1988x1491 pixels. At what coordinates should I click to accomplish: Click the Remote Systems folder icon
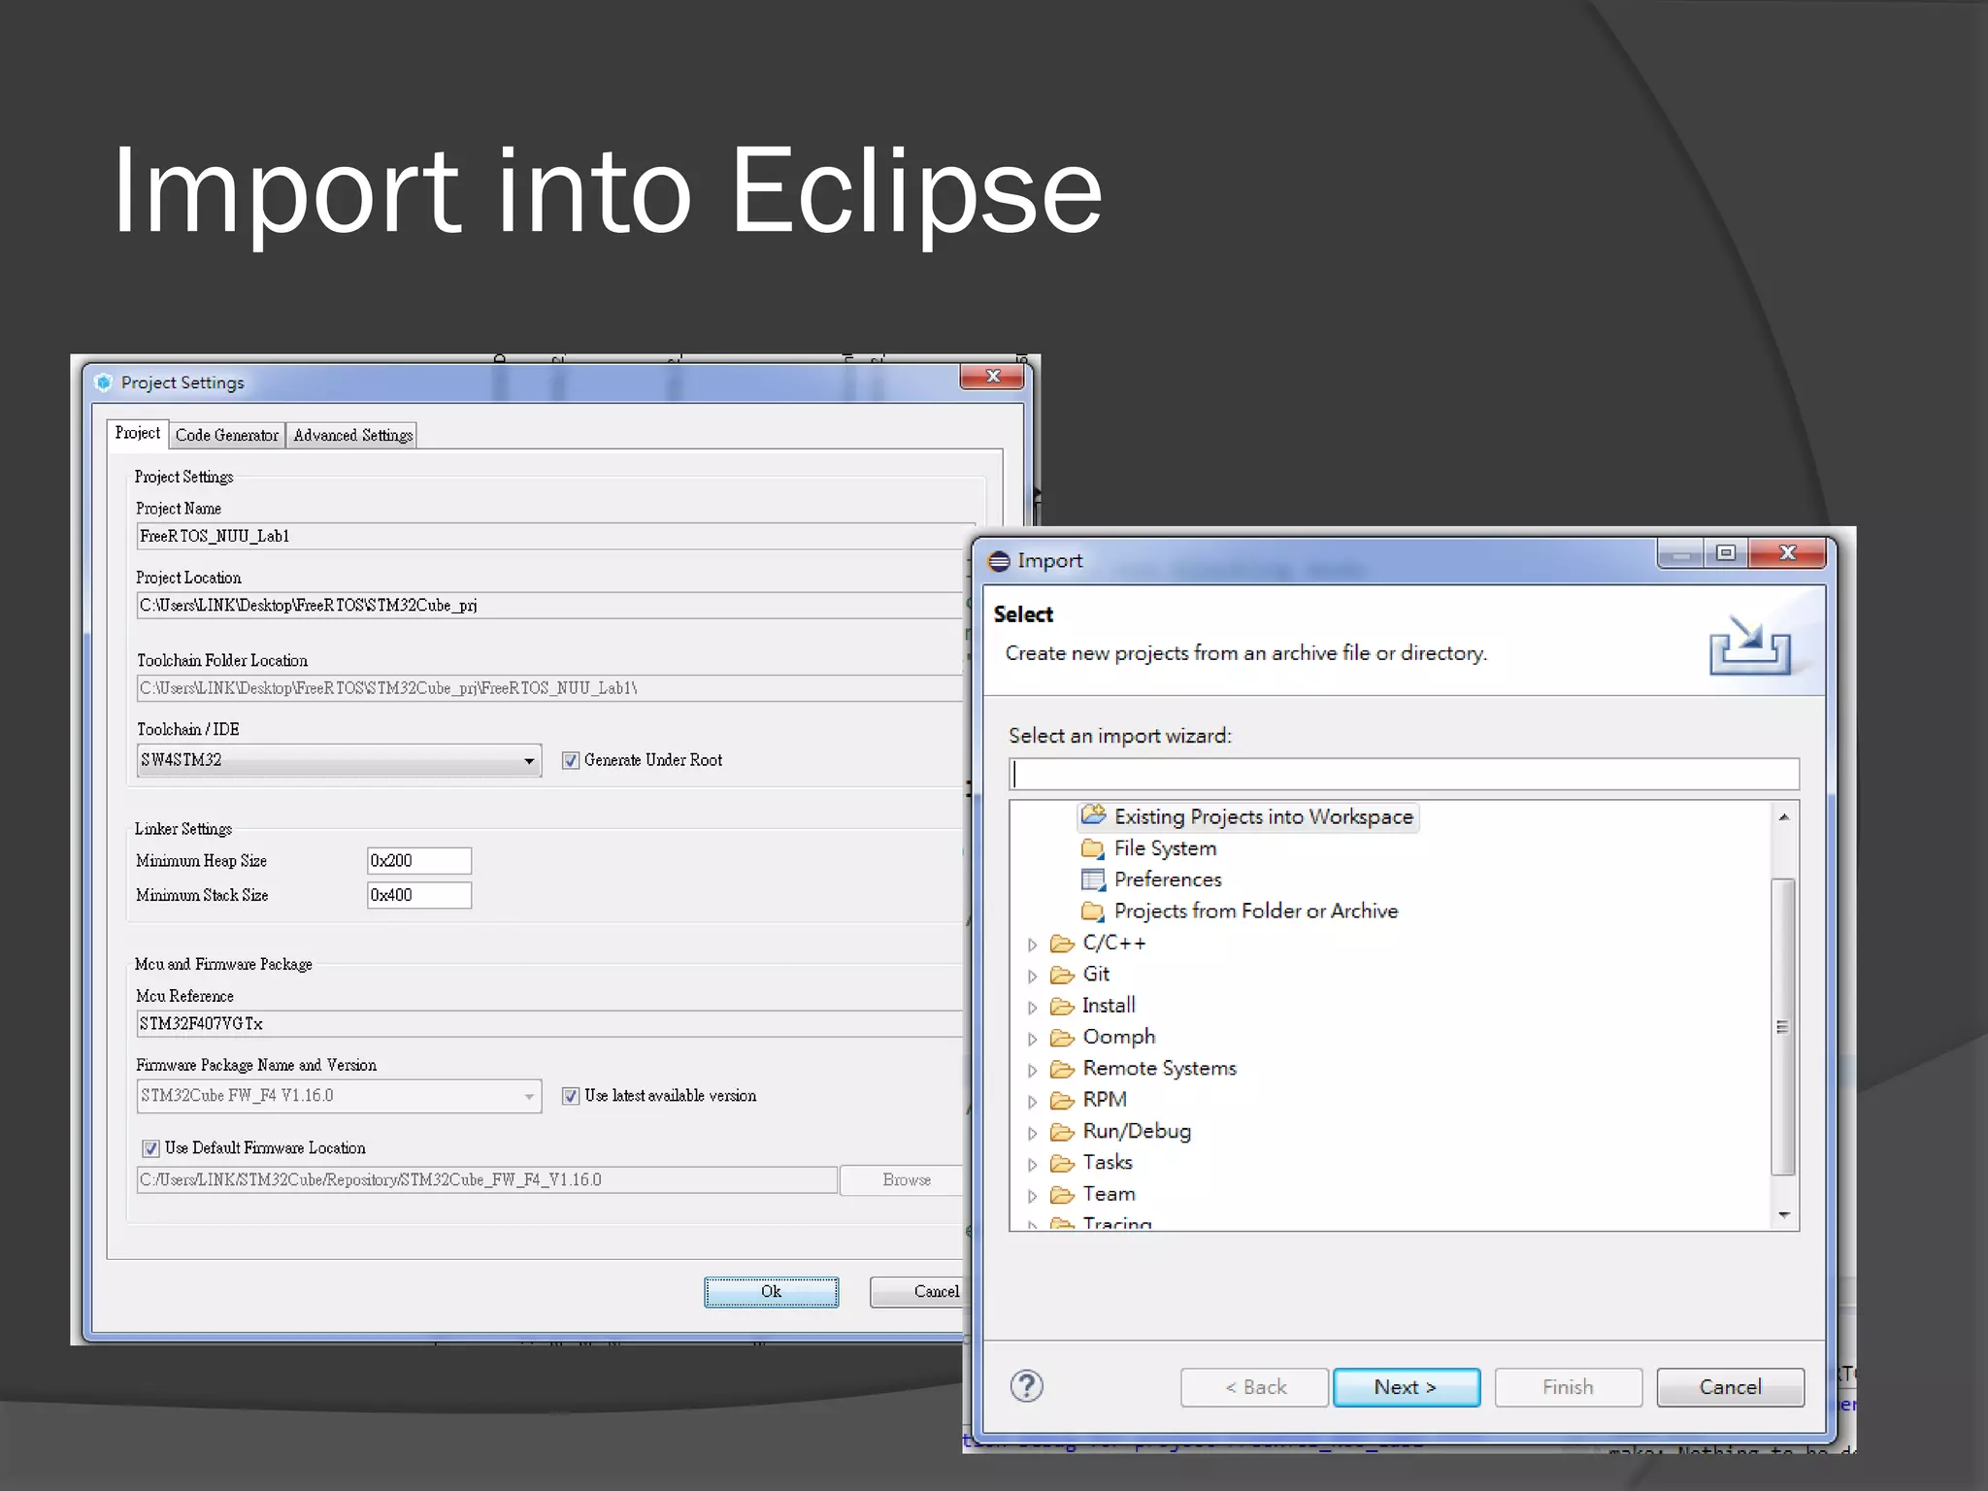(x=1062, y=1069)
